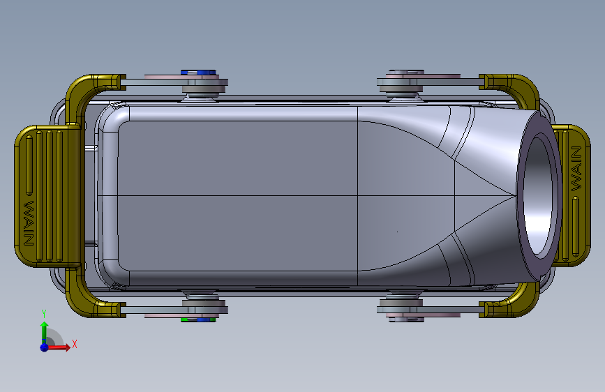605x392 pixels.
Task: Select the green-and-blue pivot pin at lower left
Action: [198, 319]
